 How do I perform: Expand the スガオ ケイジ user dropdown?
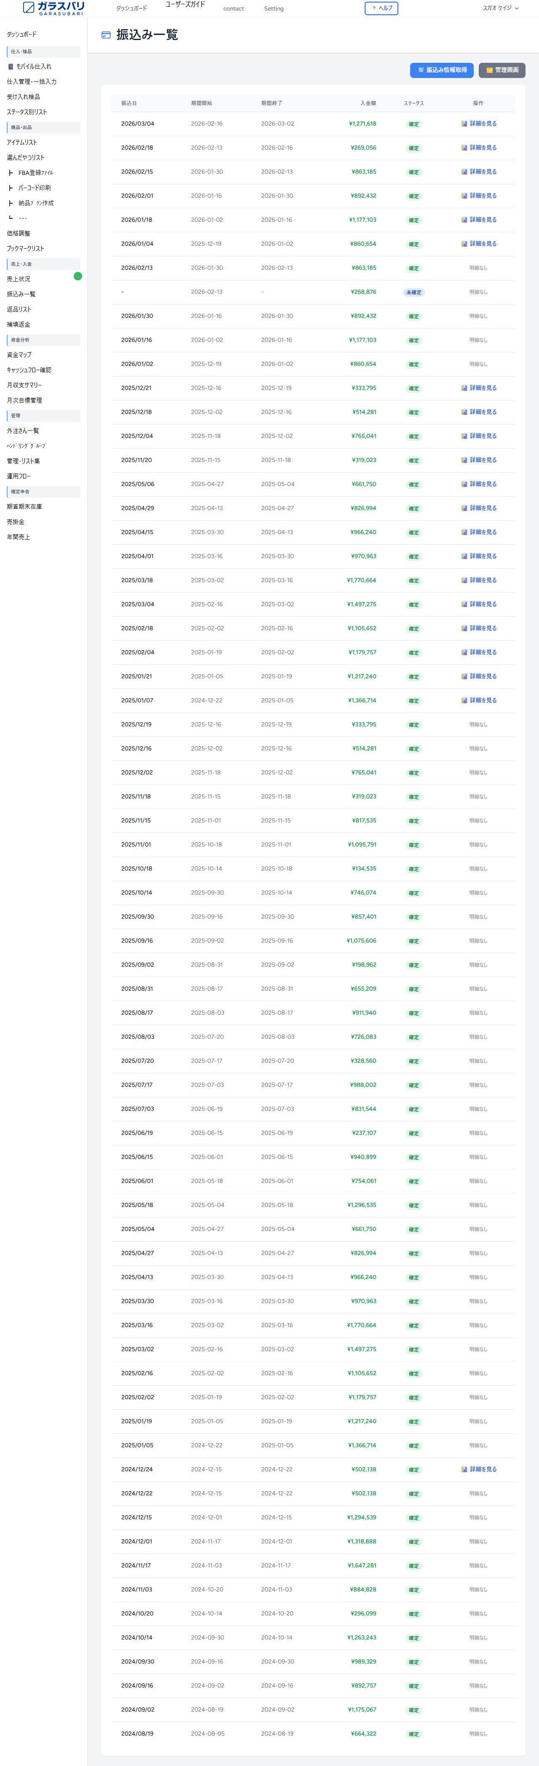(x=500, y=8)
